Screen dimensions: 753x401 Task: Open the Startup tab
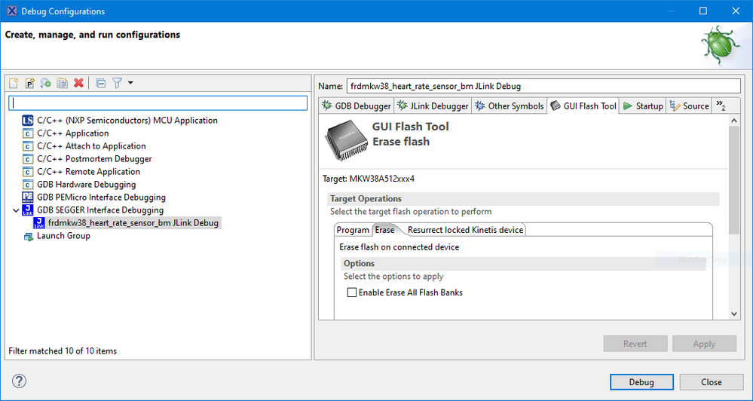[642, 106]
